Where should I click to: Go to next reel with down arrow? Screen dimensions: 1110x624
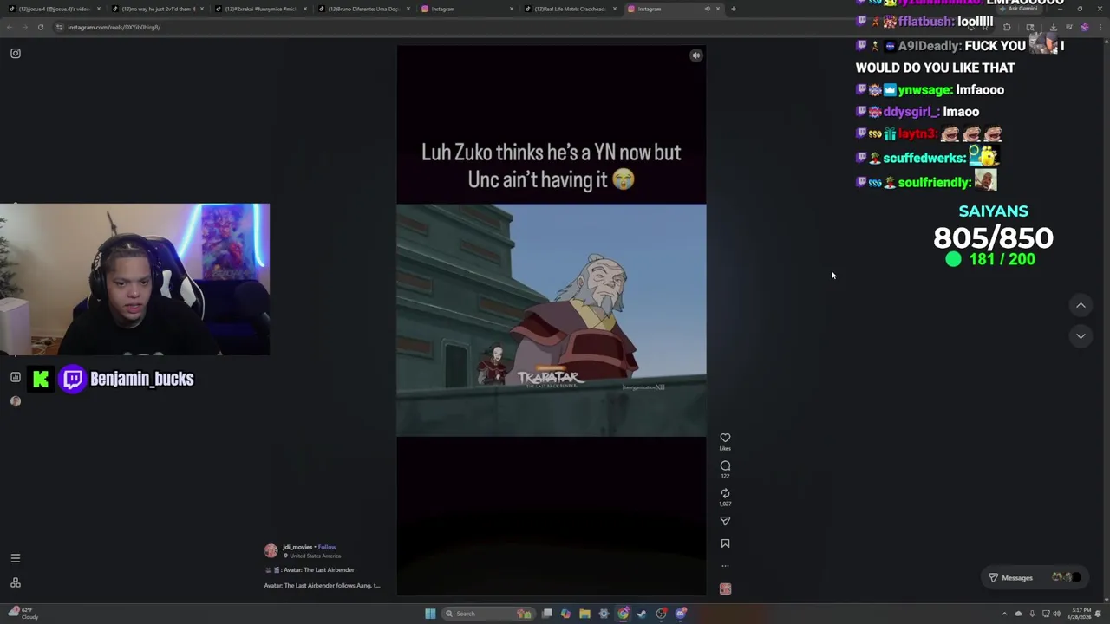1081,335
